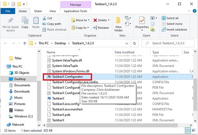Click the Edit icon in Open group

(153, 24)
